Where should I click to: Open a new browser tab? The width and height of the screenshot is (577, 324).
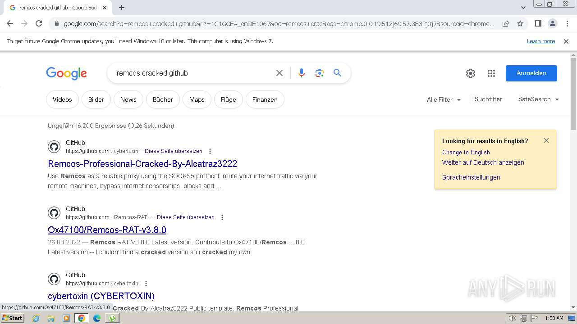pos(122,8)
